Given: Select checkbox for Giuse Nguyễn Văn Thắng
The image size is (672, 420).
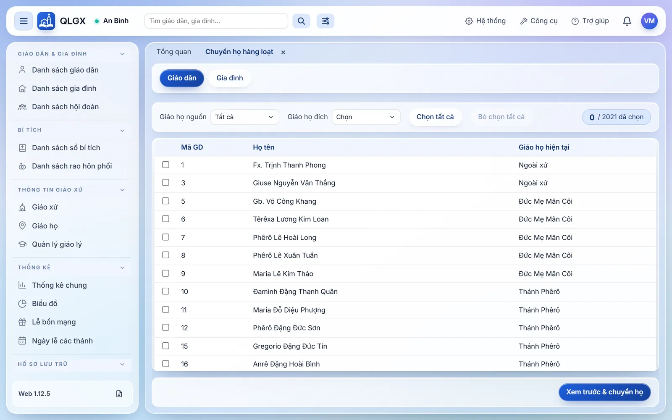Looking at the screenshot, I should [x=166, y=183].
